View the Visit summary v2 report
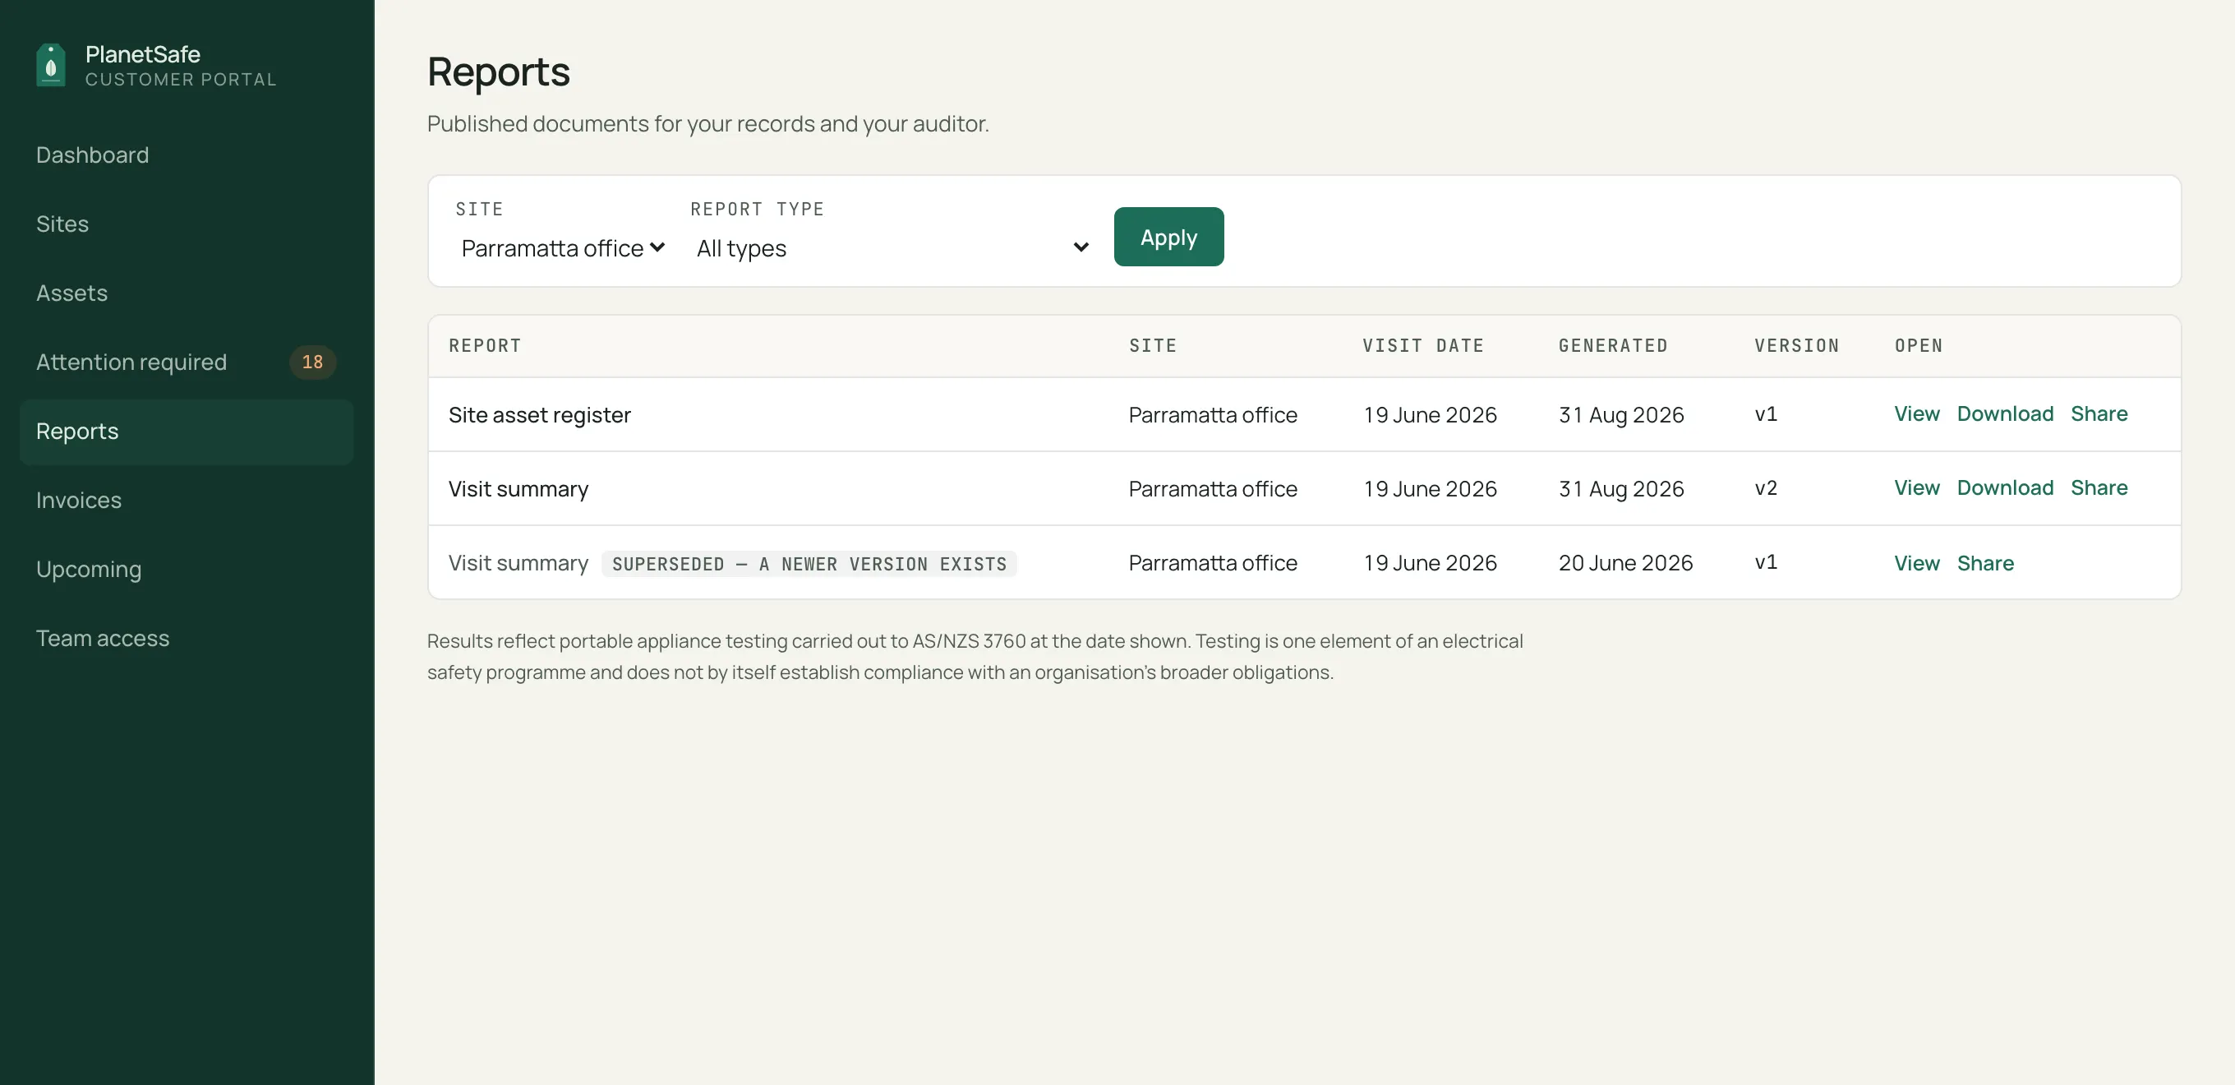This screenshot has width=2235, height=1085. [1916, 487]
